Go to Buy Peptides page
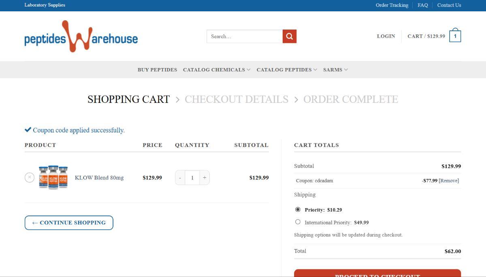This screenshot has width=486, height=277. [x=157, y=70]
